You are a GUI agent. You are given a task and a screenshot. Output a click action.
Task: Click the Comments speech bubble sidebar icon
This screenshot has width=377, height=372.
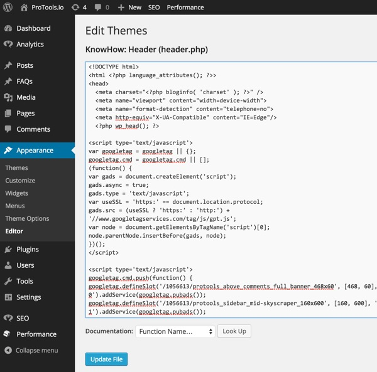pyautogui.click(x=8, y=129)
